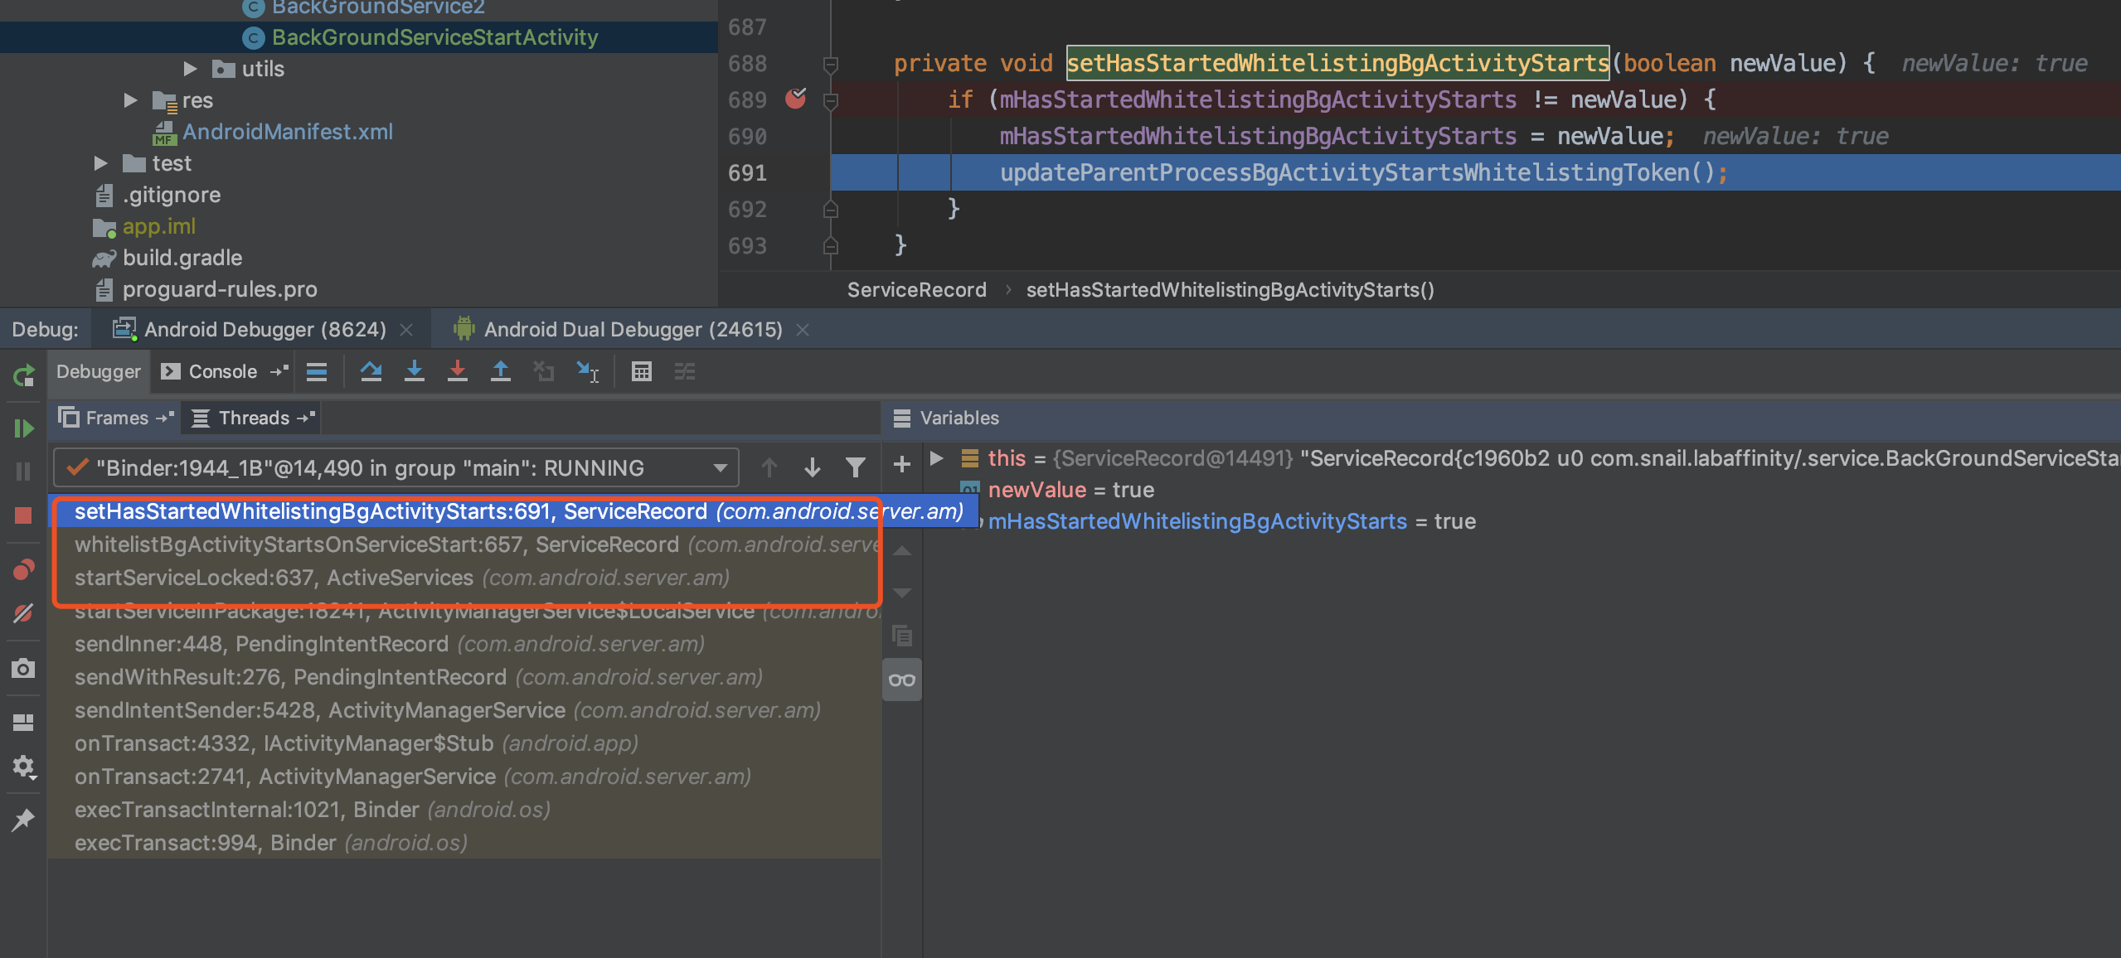
Task: Click the frames filter funnel icon
Action: [856, 468]
